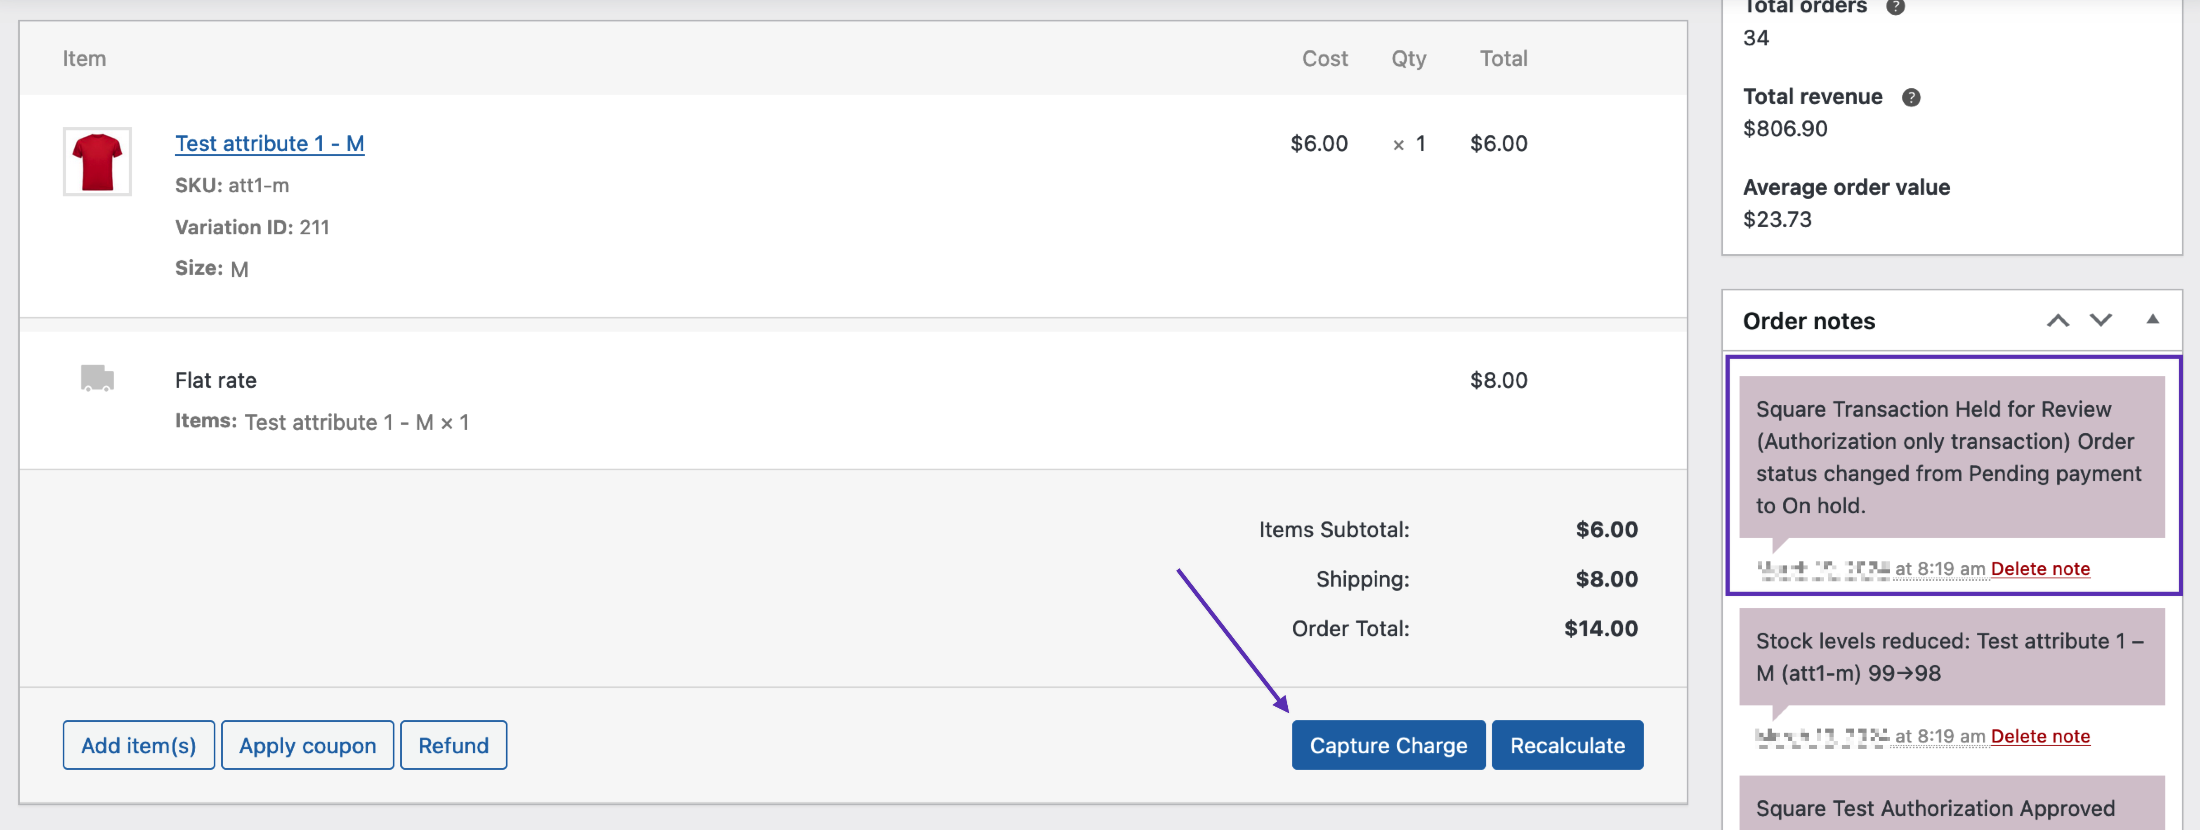Open the Test attribute 1 - M product link

(x=269, y=144)
